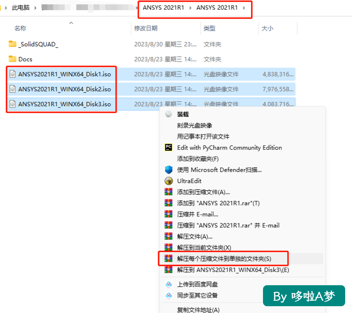
Task: Select 添加到压缩文件(A)... entry
Action: tap(203, 192)
